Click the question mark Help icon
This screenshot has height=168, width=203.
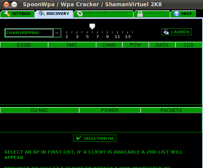[177, 14]
